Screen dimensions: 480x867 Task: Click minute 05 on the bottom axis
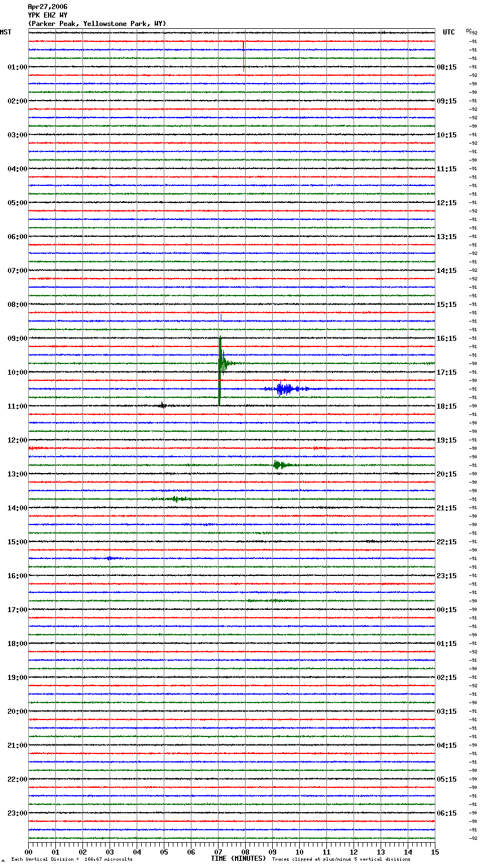[164, 852]
